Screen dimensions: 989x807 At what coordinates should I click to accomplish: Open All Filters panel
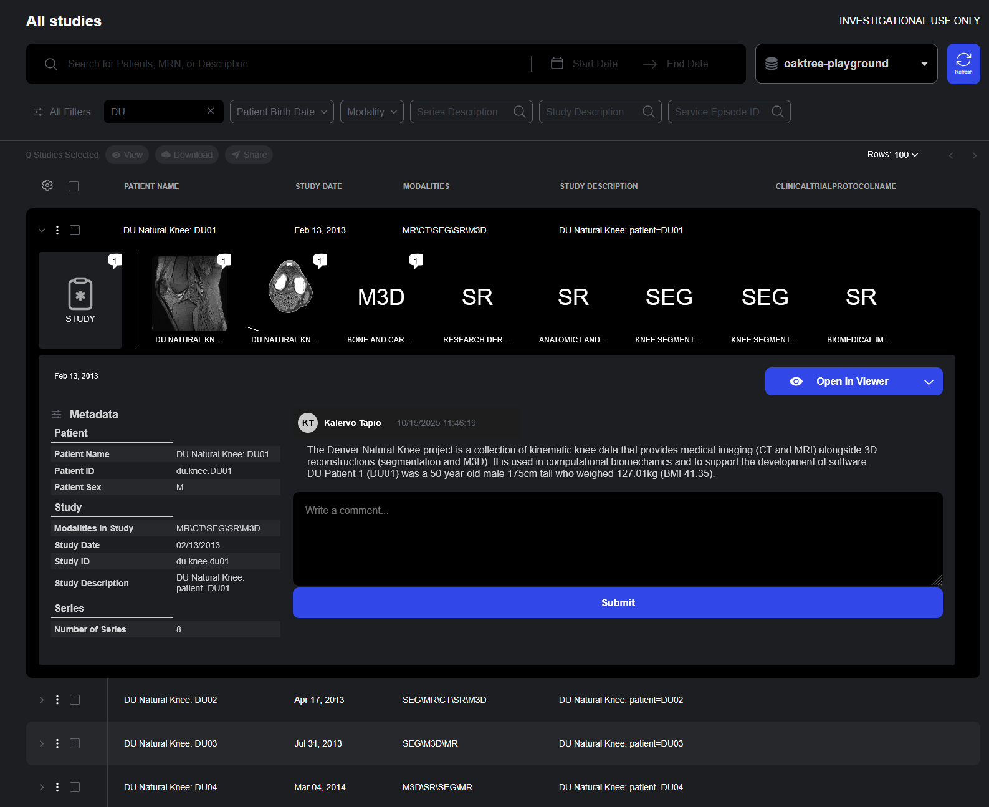pyautogui.click(x=62, y=112)
